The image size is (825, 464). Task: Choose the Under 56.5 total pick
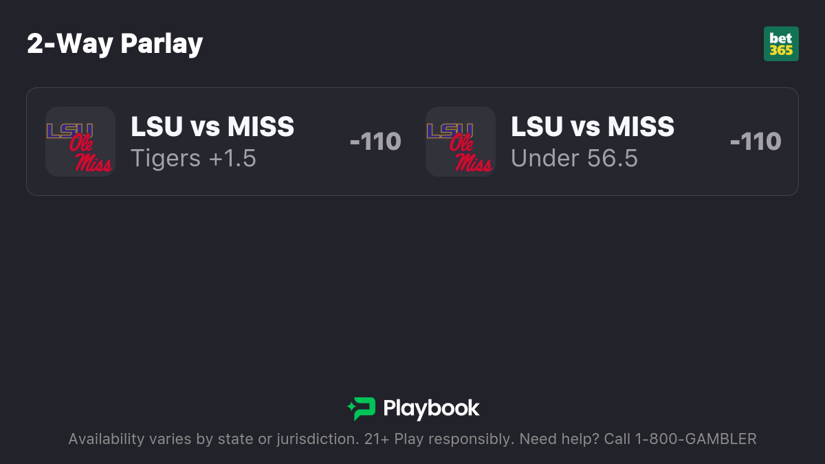(x=574, y=159)
